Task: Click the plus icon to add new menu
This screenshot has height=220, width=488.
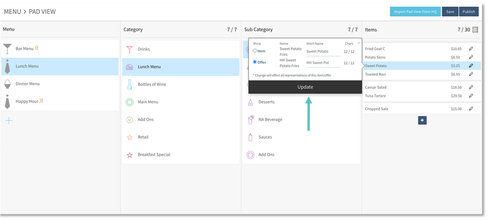Action: [9, 120]
